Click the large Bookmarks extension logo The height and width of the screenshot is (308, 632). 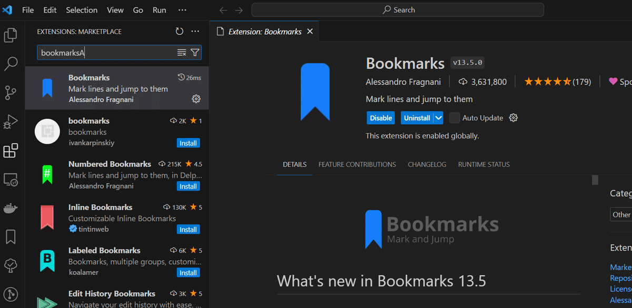point(315,92)
